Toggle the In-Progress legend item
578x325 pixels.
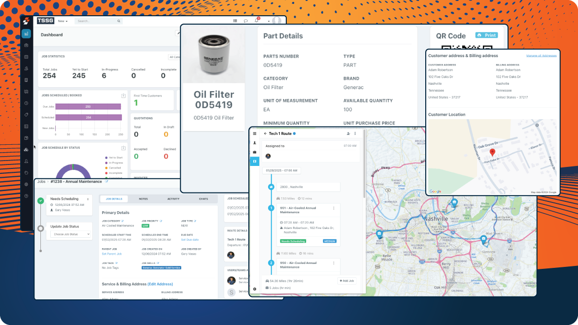pos(114,162)
